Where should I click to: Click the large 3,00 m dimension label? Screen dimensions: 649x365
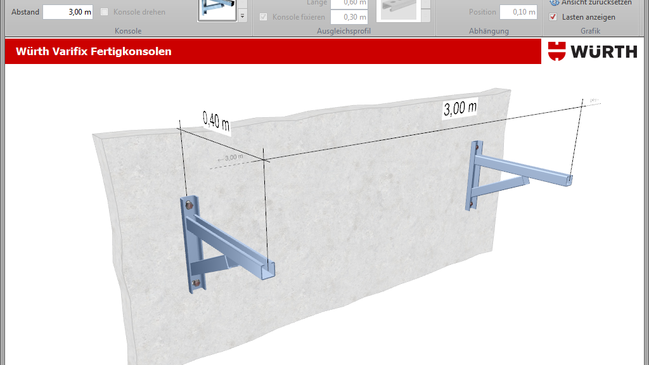pyautogui.click(x=460, y=108)
